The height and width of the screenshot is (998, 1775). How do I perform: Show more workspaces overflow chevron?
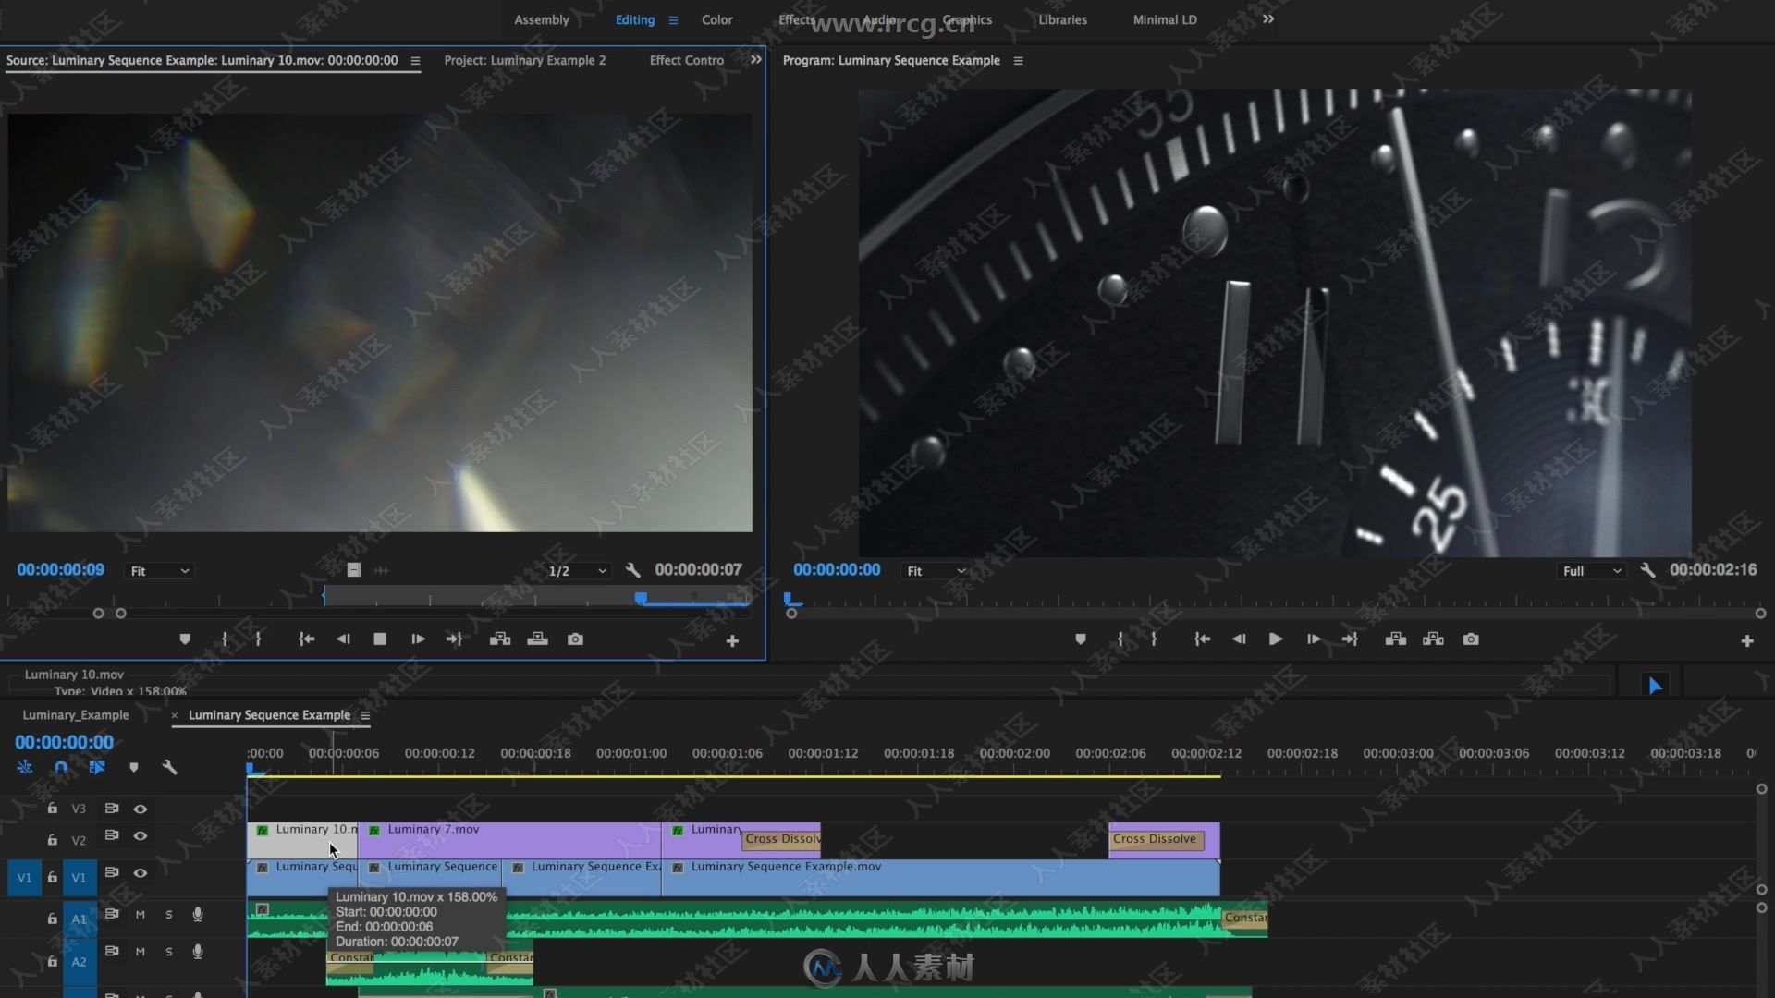(1268, 18)
